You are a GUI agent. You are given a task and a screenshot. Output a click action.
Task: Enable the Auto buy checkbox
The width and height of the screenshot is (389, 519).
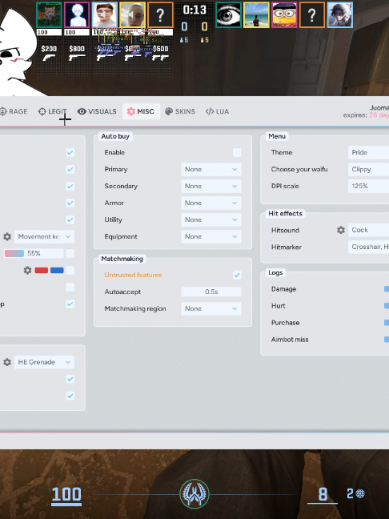tap(237, 153)
